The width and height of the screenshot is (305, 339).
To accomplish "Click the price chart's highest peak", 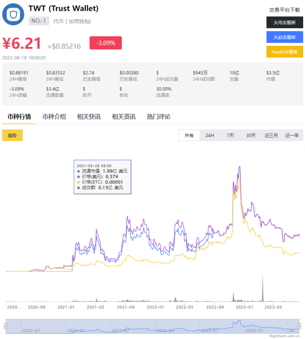I will tap(239, 167).
